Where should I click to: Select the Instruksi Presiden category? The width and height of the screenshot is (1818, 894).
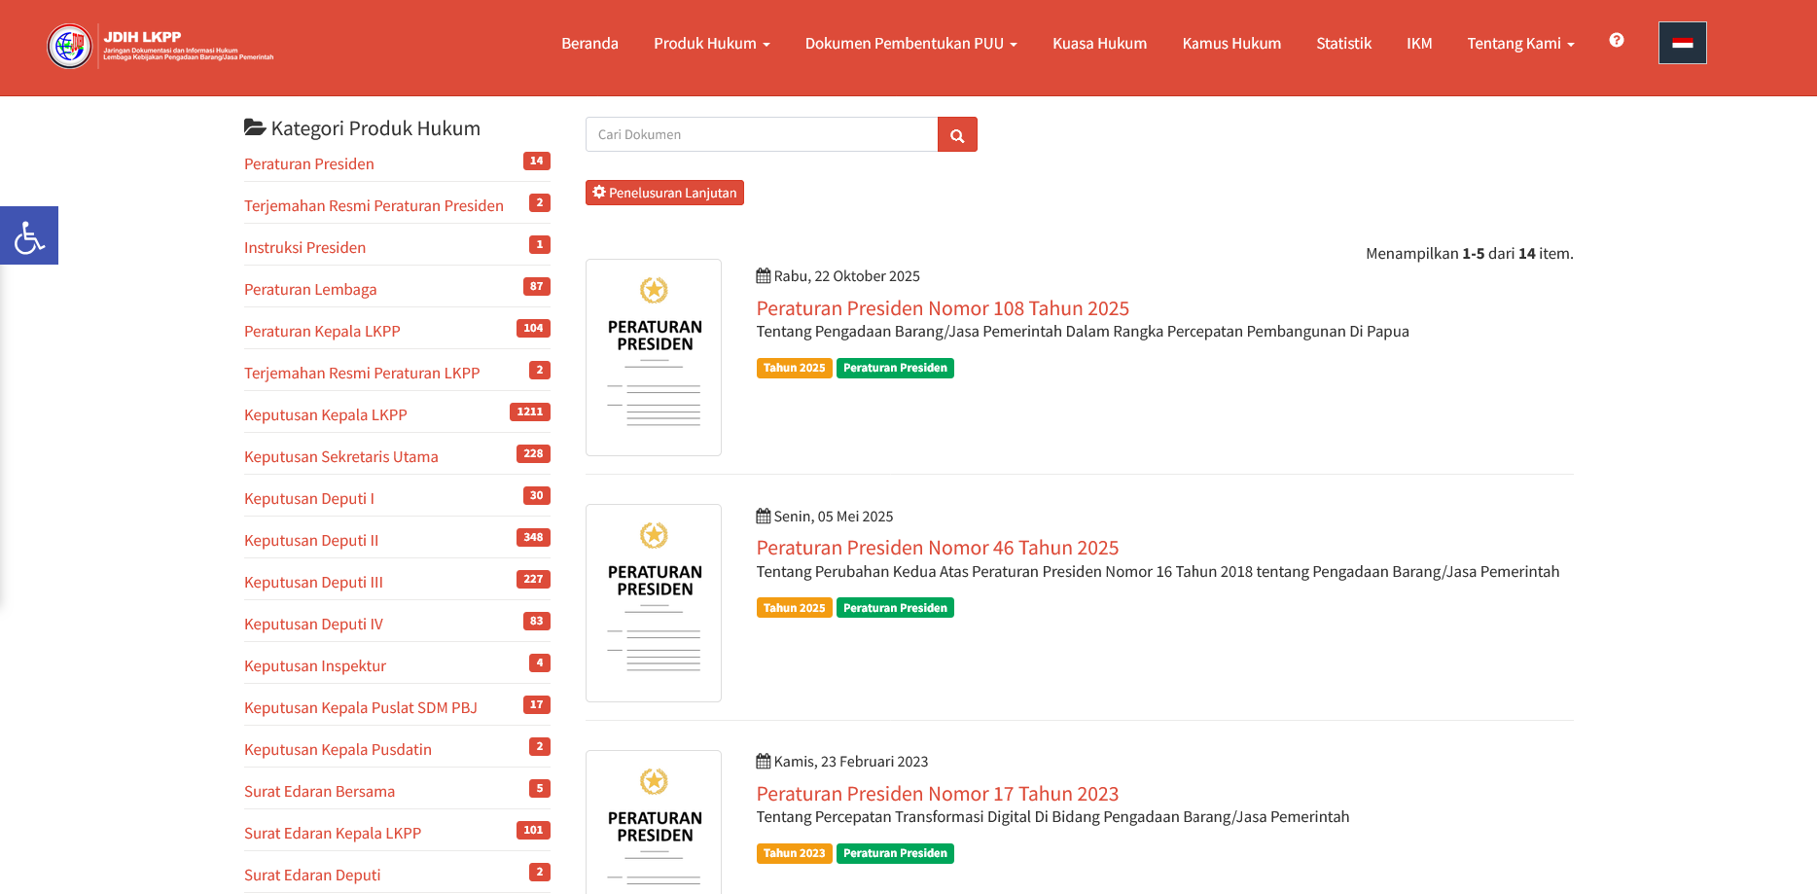304,248
